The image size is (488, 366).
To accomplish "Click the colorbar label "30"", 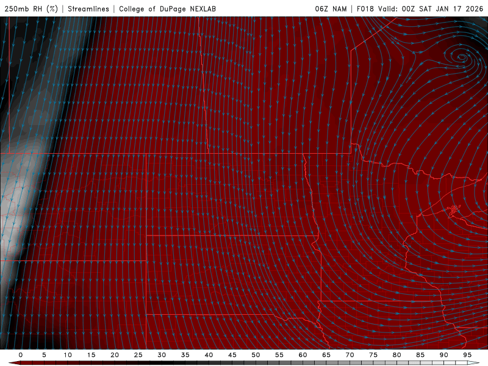I will pyautogui.click(x=162, y=355).
